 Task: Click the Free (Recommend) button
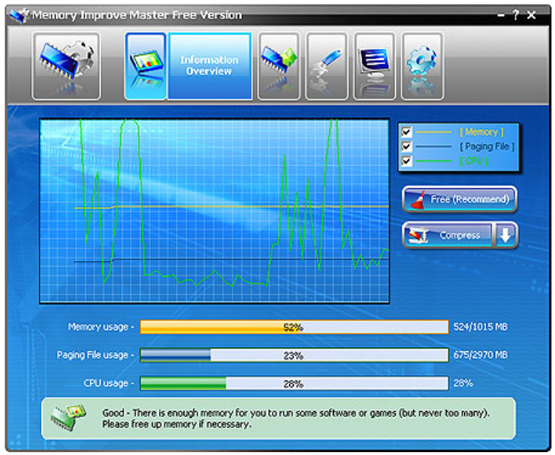pyautogui.click(x=460, y=199)
